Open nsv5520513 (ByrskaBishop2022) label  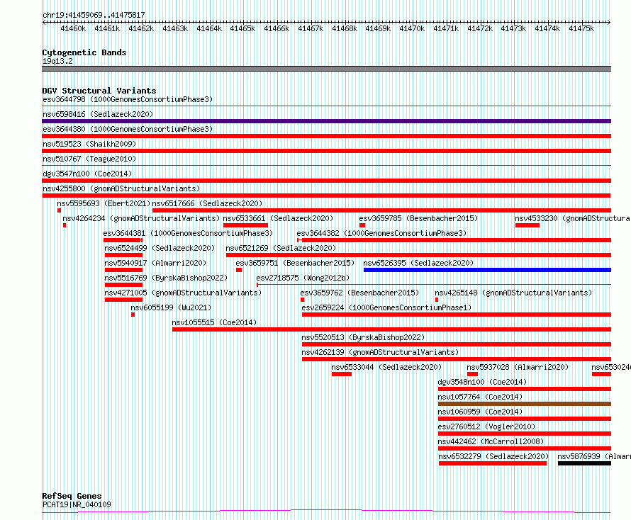(x=364, y=337)
